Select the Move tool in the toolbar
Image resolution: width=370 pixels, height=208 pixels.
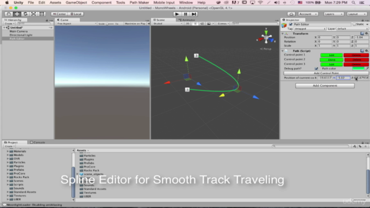[17, 14]
